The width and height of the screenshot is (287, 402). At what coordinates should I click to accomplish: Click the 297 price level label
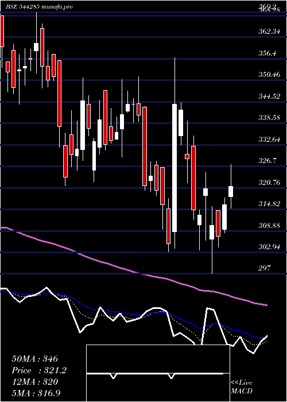click(x=265, y=268)
